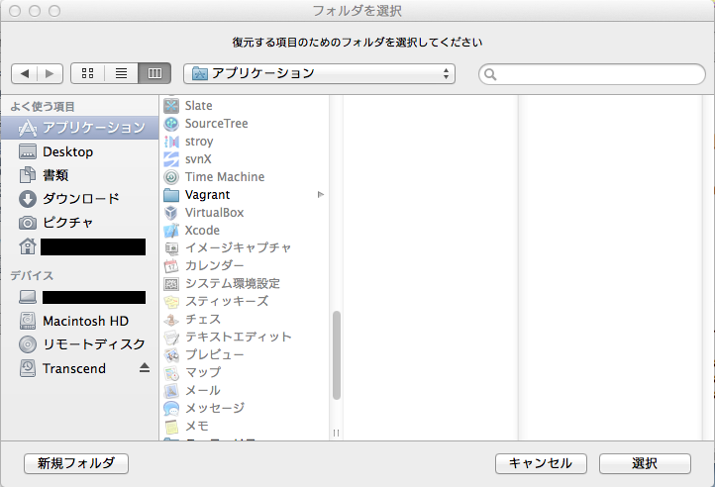The image size is (715, 487).
Task: Click the VirtualBox app icon
Action: point(171,213)
